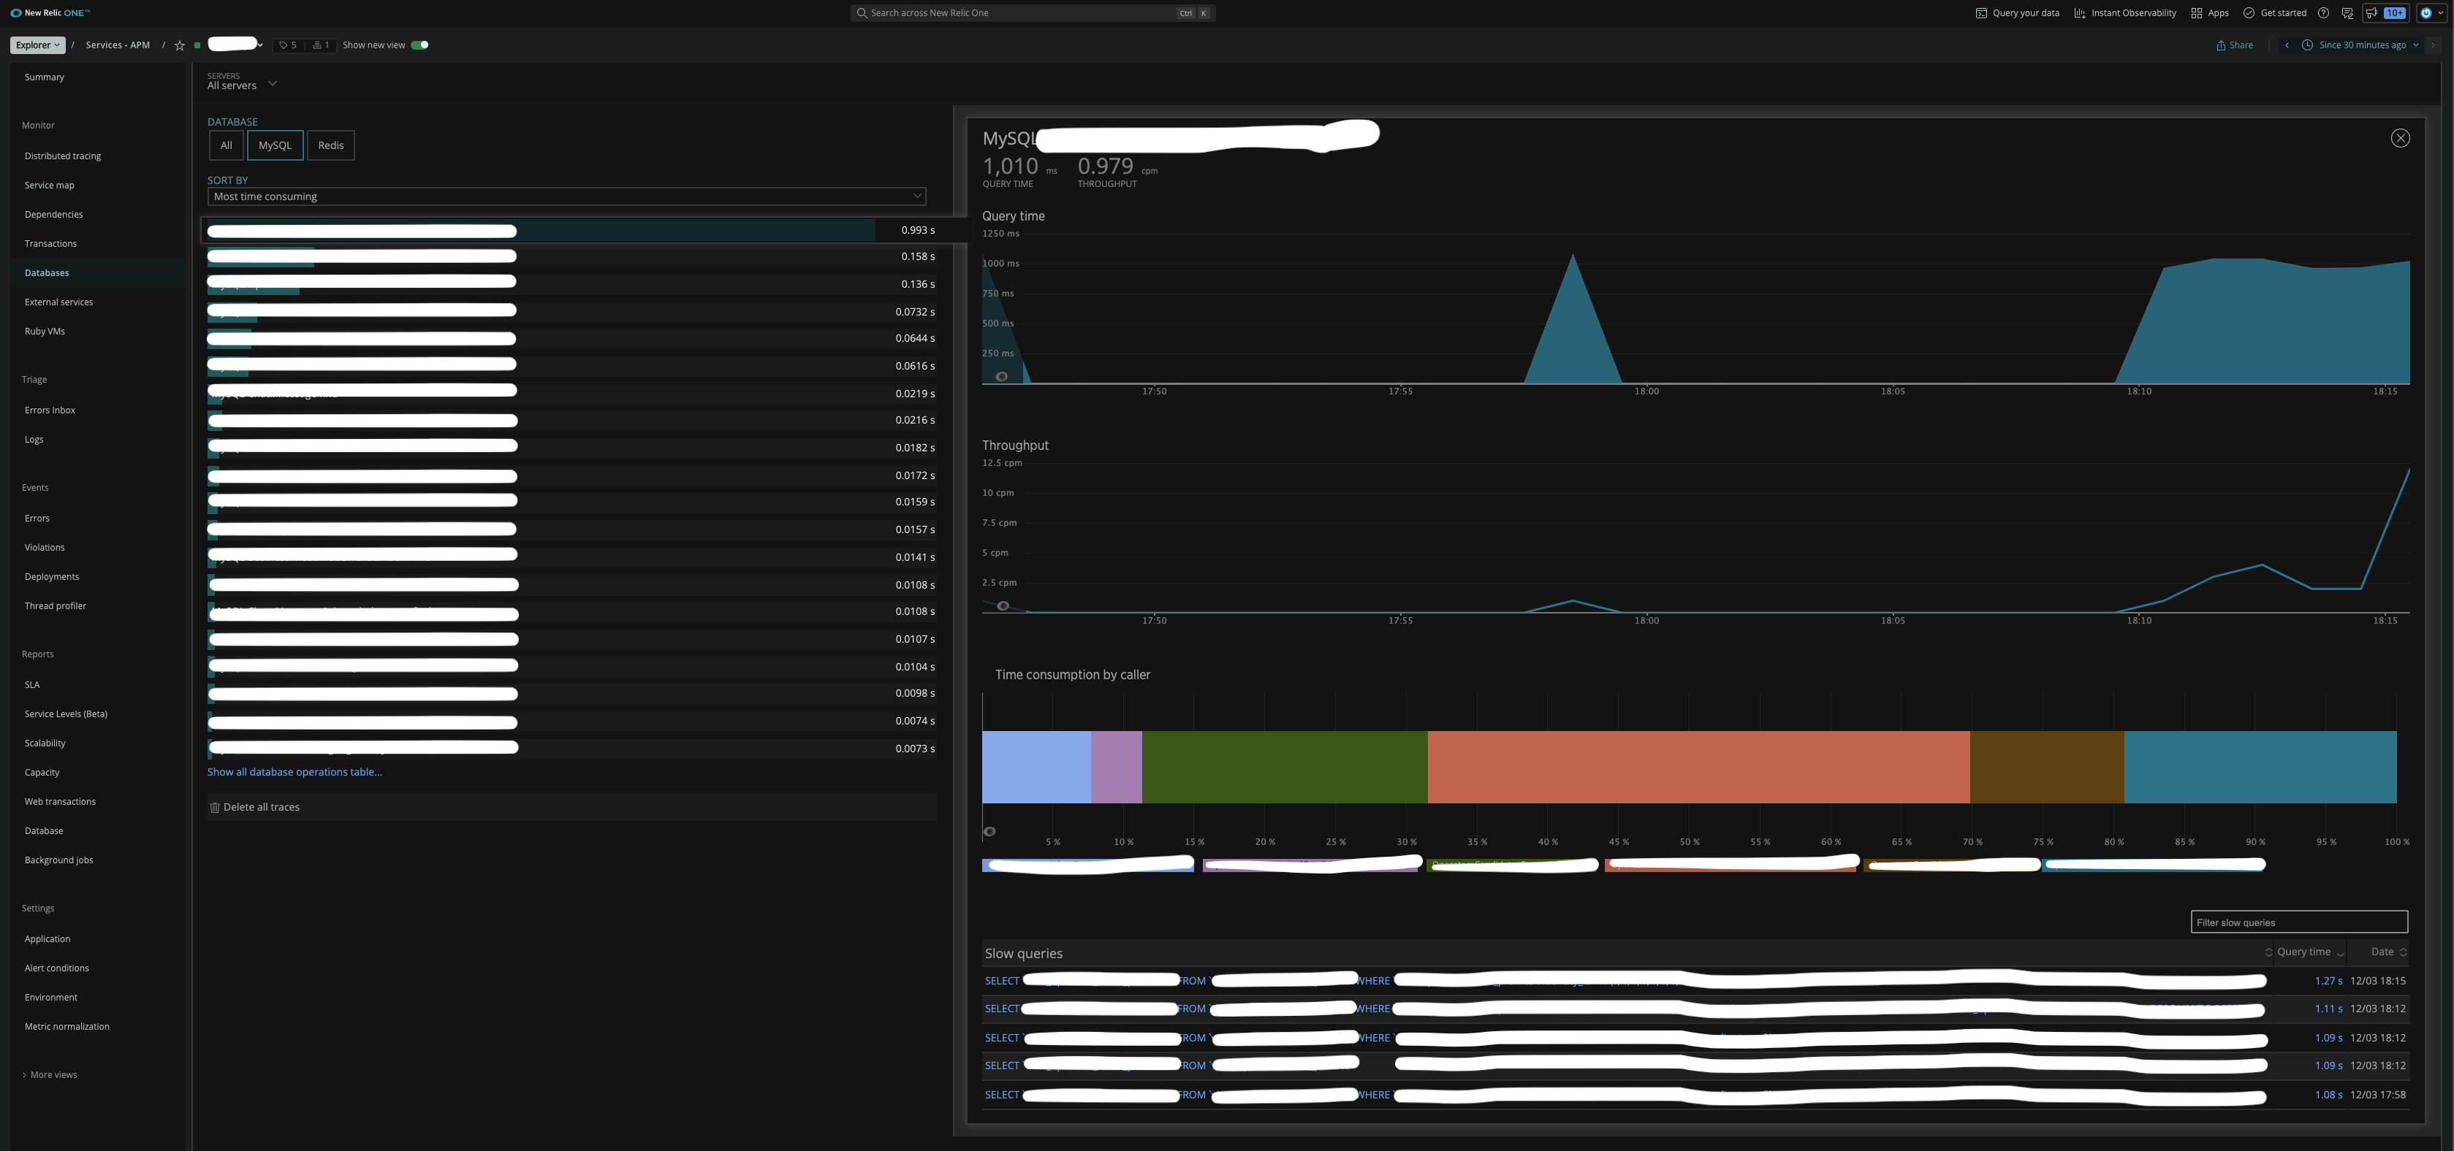This screenshot has width=2454, height=1151.
Task: Expand the service name dropdown chevron
Action: click(259, 45)
